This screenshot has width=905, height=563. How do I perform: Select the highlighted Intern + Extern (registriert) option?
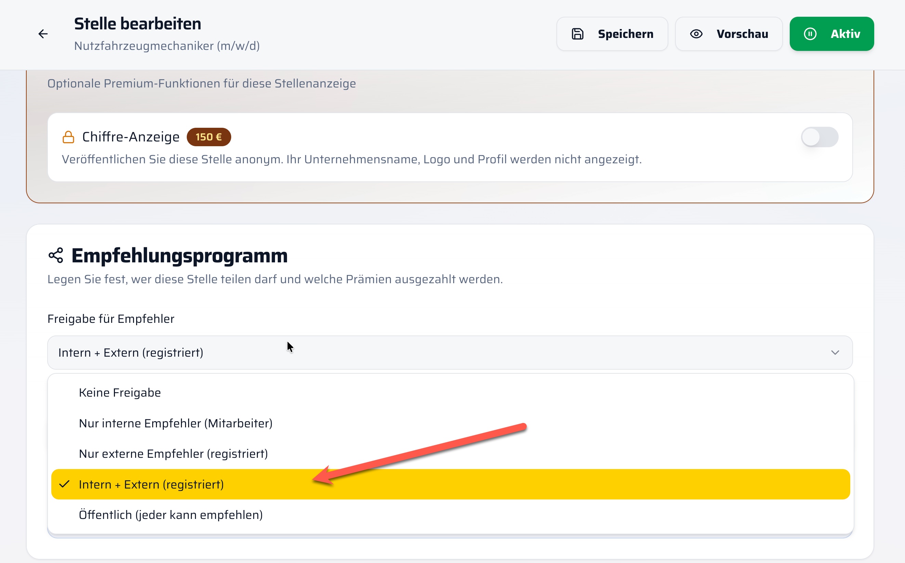(450, 484)
